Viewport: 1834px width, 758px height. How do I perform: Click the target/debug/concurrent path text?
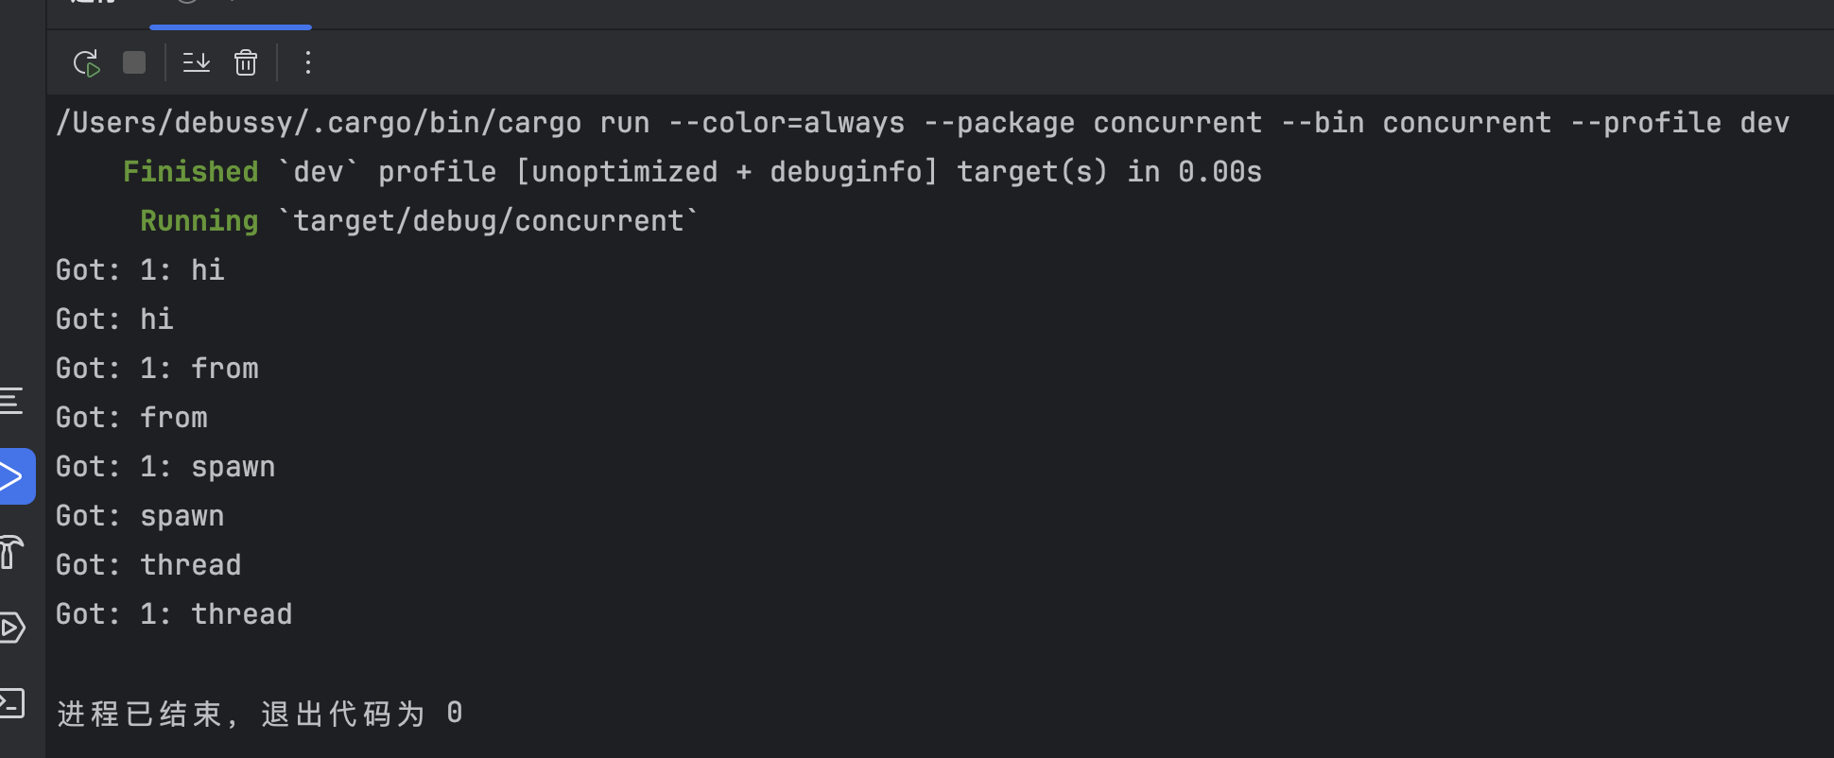[488, 221]
